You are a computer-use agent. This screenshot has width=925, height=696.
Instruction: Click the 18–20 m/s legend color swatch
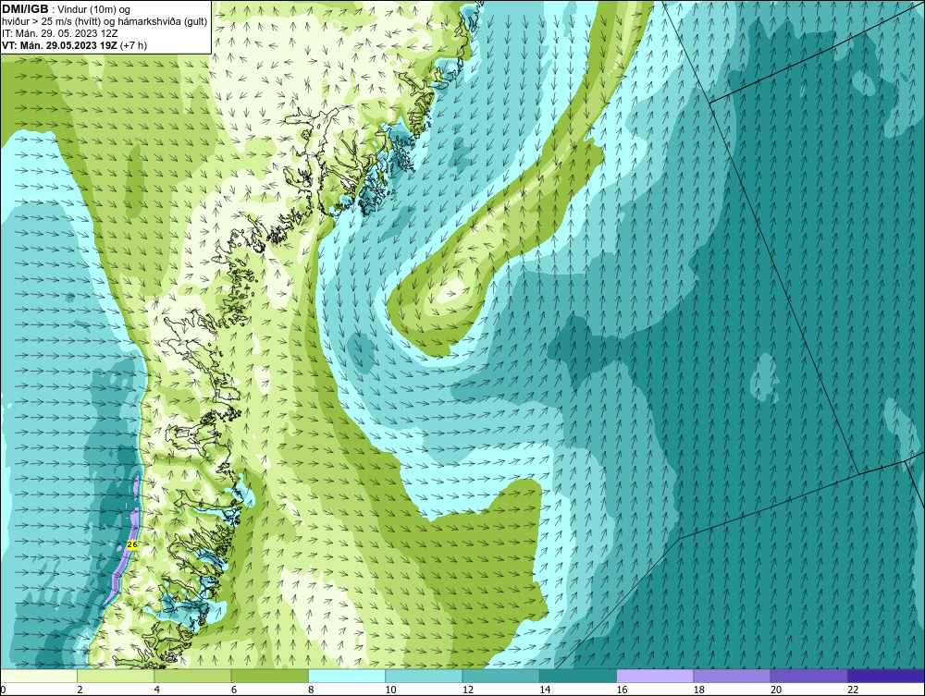coord(732,676)
